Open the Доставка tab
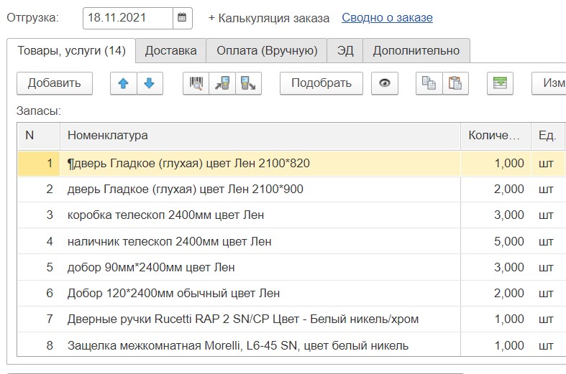 pos(170,50)
